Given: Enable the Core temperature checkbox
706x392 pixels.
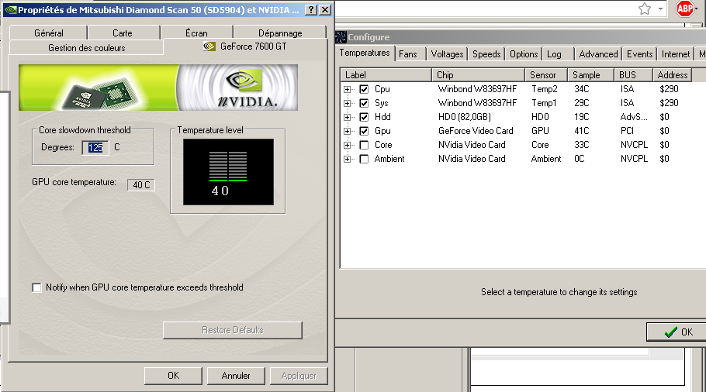Looking at the screenshot, I should [x=365, y=145].
